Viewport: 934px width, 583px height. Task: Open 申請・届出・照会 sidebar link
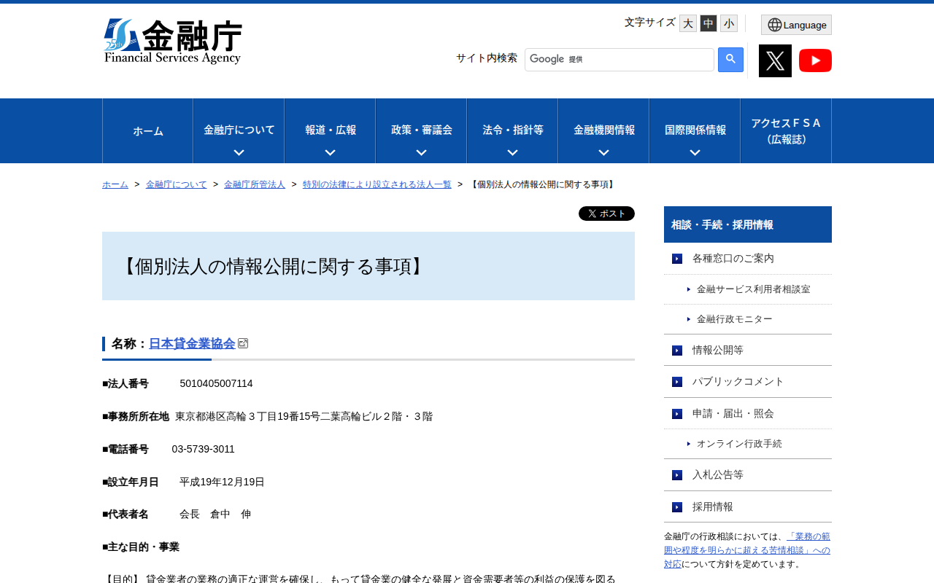[733, 414]
